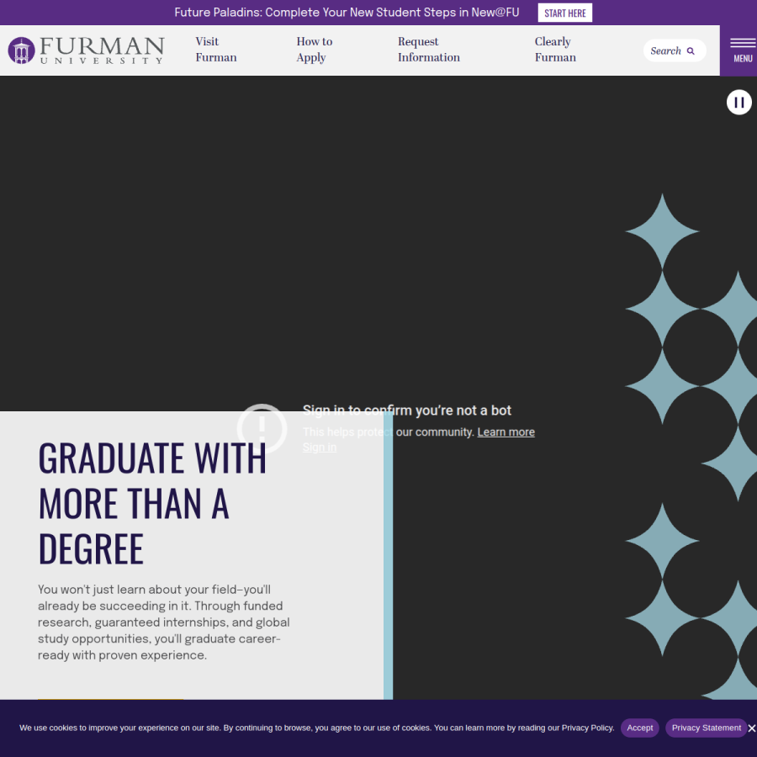Click the cookie notice text
Screen dimensions: 757x757
coord(317,728)
